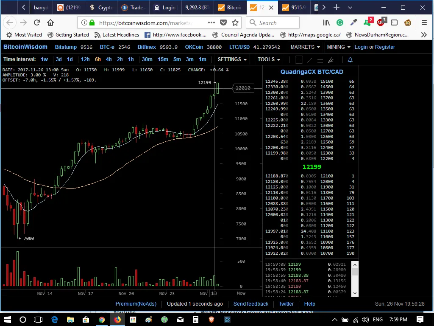This screenshot has height=326, width=434.
Task: Show hidden system tray icons
Action: point(335,320)
